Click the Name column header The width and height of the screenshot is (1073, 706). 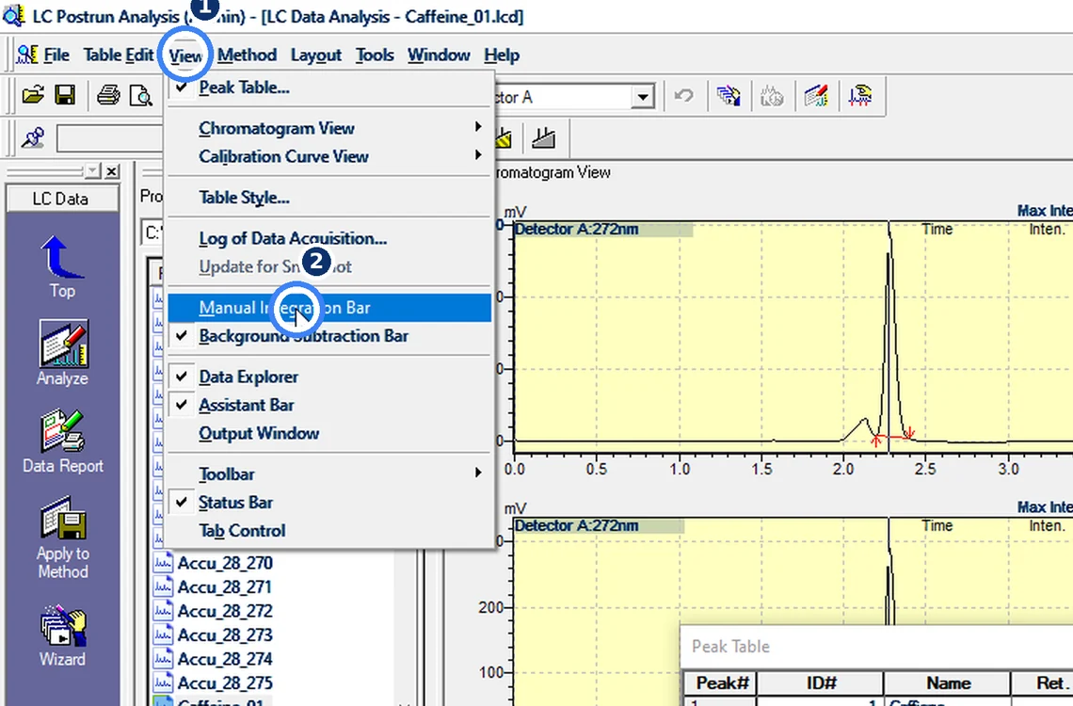pos(948,682)
